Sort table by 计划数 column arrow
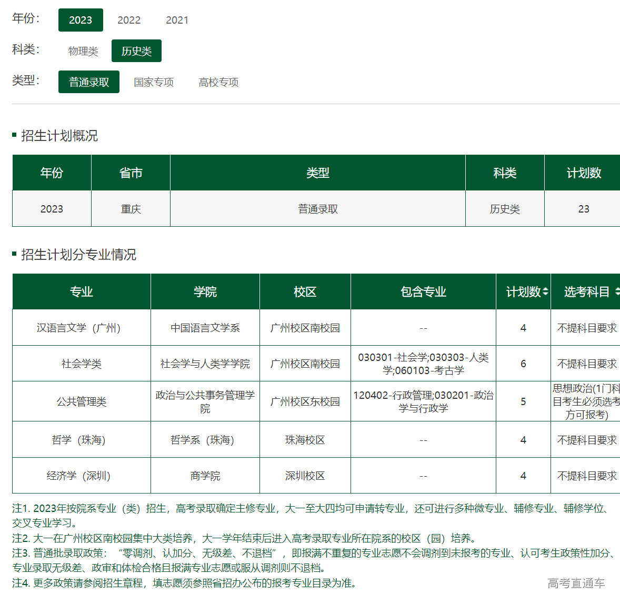Screen dimensions: 620x604 546,291
